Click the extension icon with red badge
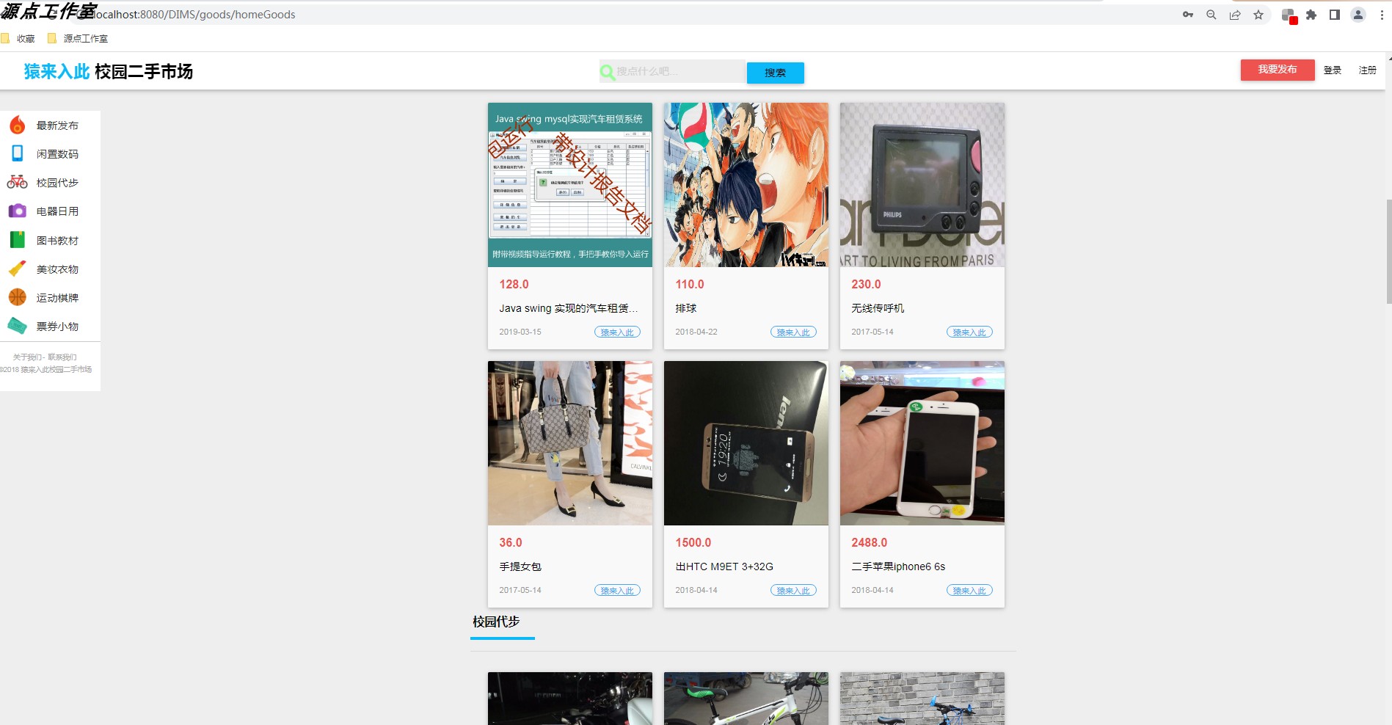This screenshot has height=725, width=1392. (1289, 15)
